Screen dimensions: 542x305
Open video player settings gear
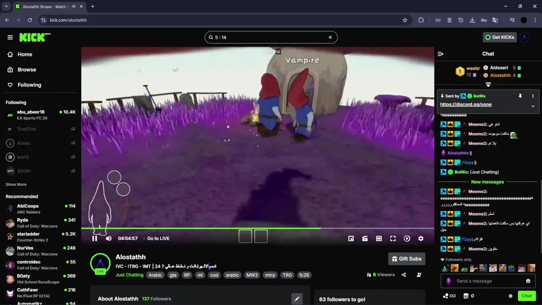click(x=421, y=238)
